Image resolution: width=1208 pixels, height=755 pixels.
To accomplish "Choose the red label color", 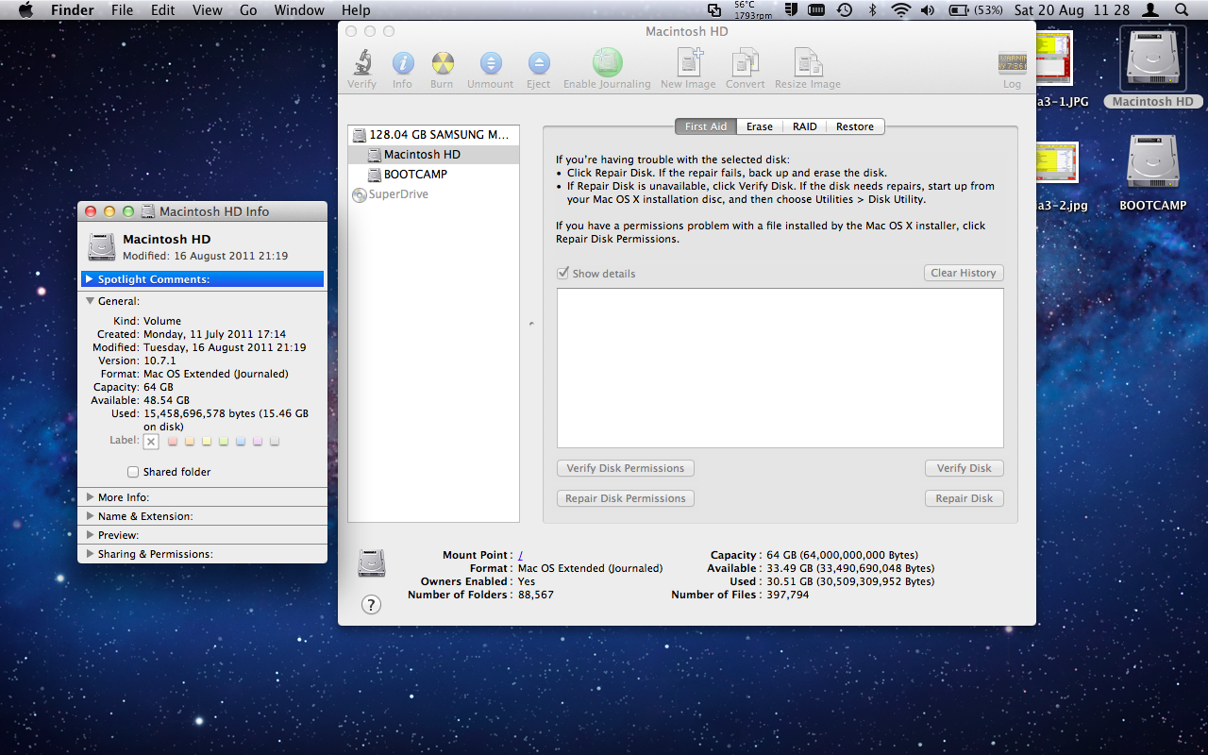I will 173,441.
